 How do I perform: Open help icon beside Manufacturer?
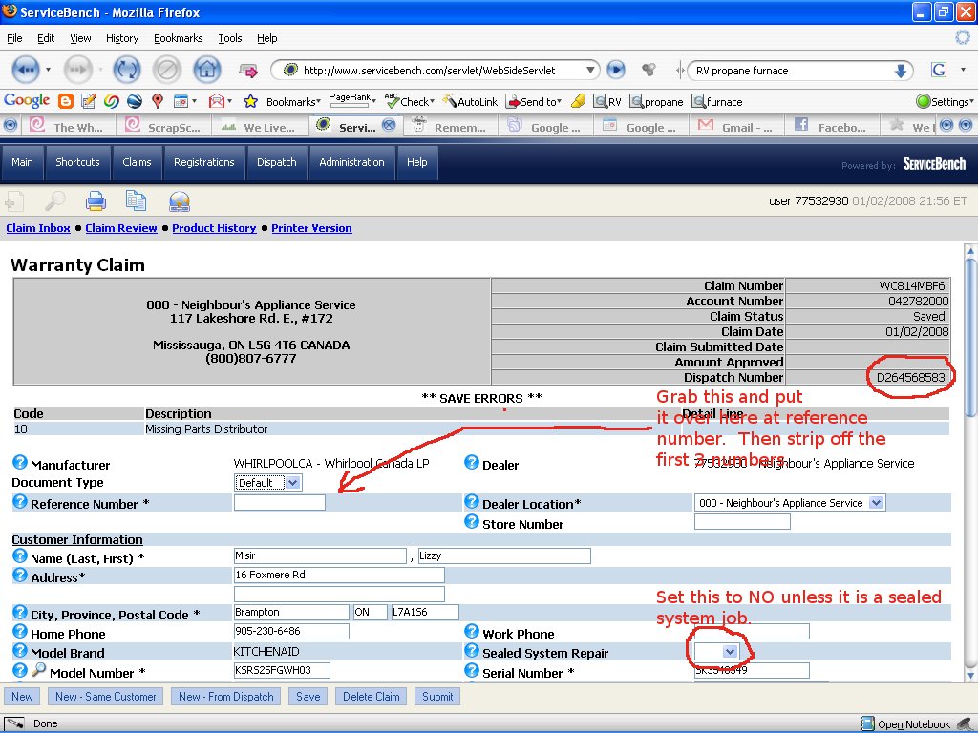[x=20, y=462]
